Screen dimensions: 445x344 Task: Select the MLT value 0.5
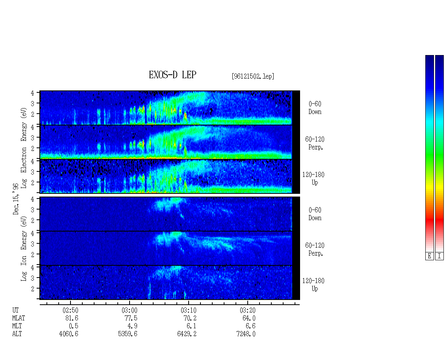74,326
